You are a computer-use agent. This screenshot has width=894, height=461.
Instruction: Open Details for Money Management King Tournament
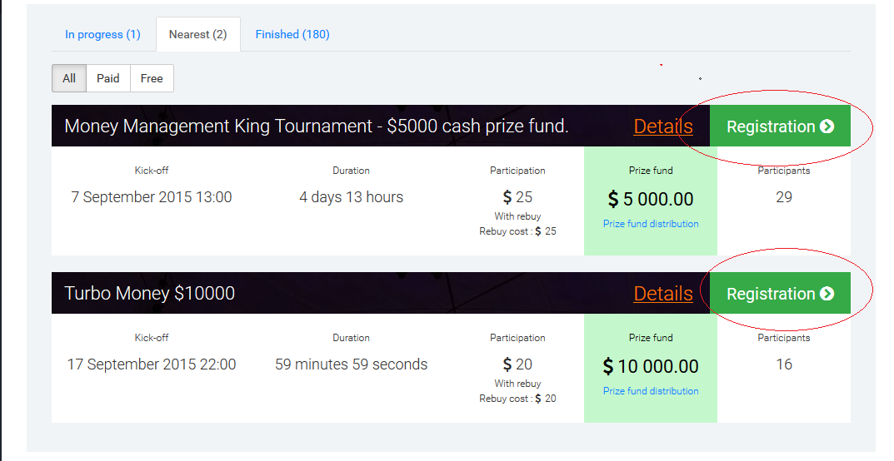[x=663, y=126]
